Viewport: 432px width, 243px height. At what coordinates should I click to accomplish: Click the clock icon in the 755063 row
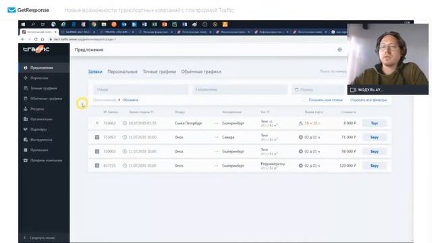coord(124,137)
